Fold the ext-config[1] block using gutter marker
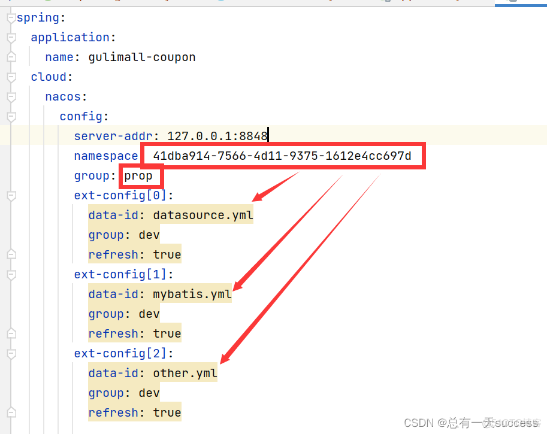The height and width of the screenshot is (434, 547). pos(11,275)
